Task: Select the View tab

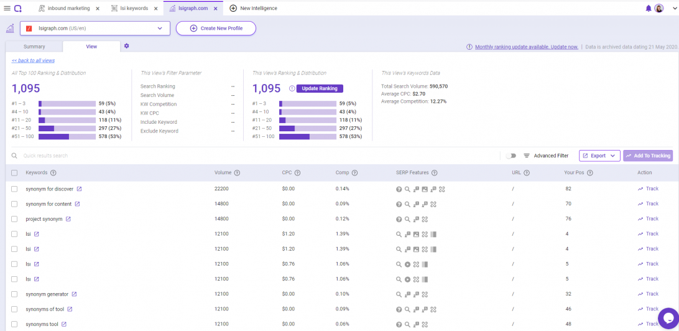Action: tap(91, 47)
